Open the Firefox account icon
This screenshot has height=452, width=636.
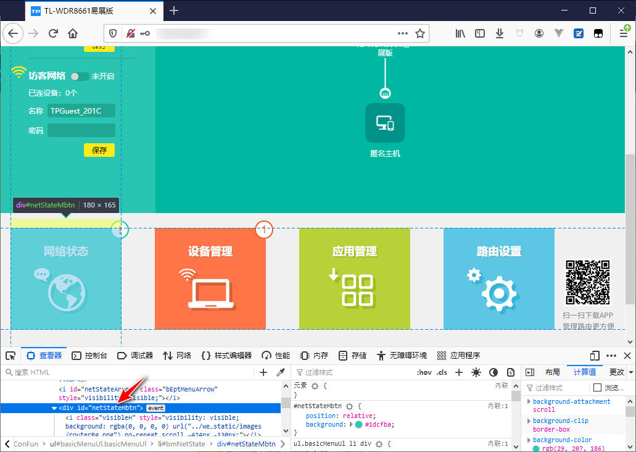click(539, 33)
